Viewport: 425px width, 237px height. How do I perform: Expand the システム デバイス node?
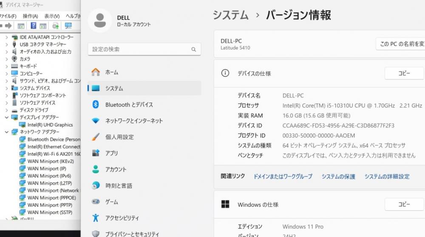tap(7, 88)
